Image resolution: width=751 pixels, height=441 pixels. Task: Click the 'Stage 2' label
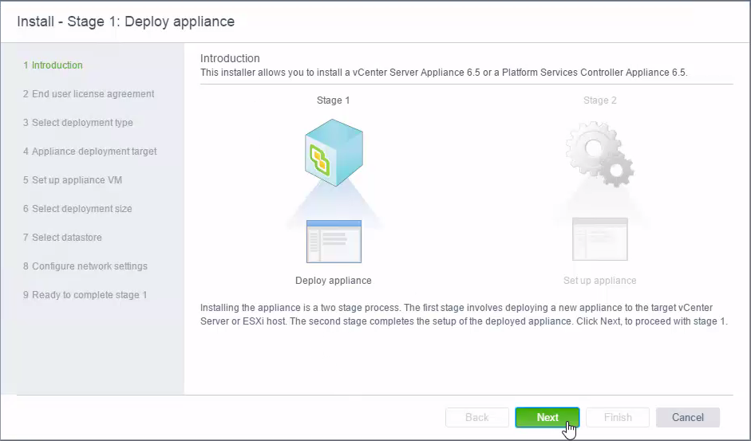(x=599, y=100)
